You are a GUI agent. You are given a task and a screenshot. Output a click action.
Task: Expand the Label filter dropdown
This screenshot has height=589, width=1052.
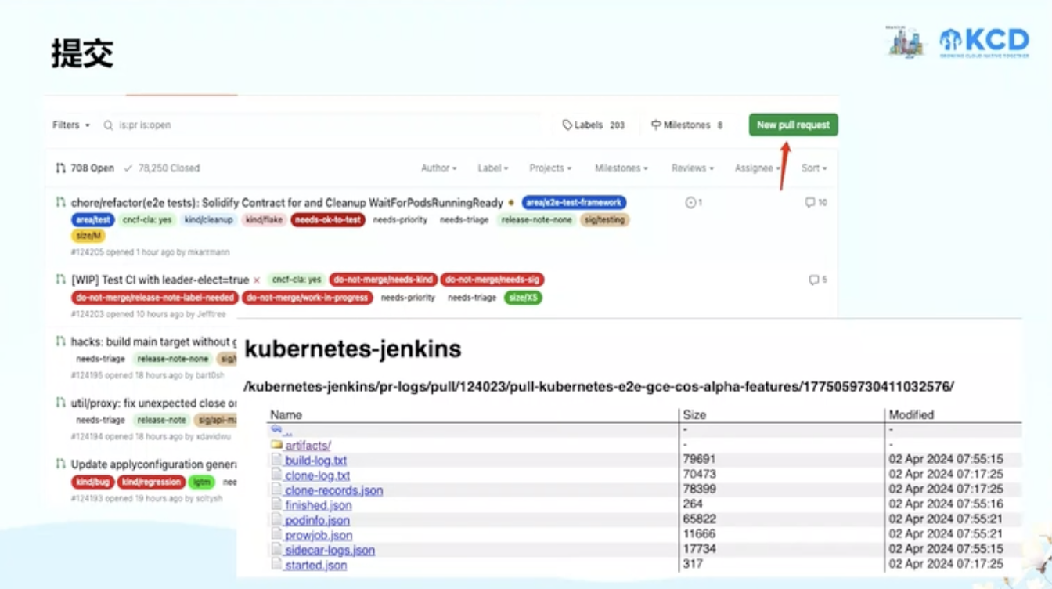493,168
